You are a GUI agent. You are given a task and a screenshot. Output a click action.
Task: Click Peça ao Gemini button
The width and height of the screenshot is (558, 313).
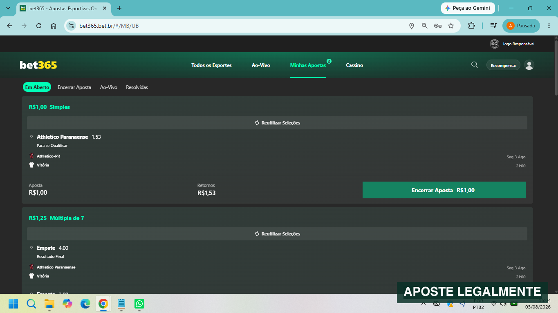(x=468, y=8)
